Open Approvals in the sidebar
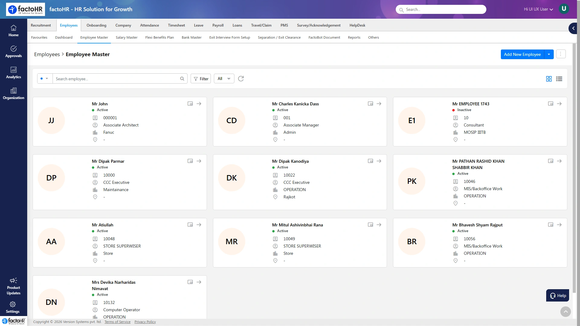580x326 pixels. pyautogui.click(x=13, y=52)
